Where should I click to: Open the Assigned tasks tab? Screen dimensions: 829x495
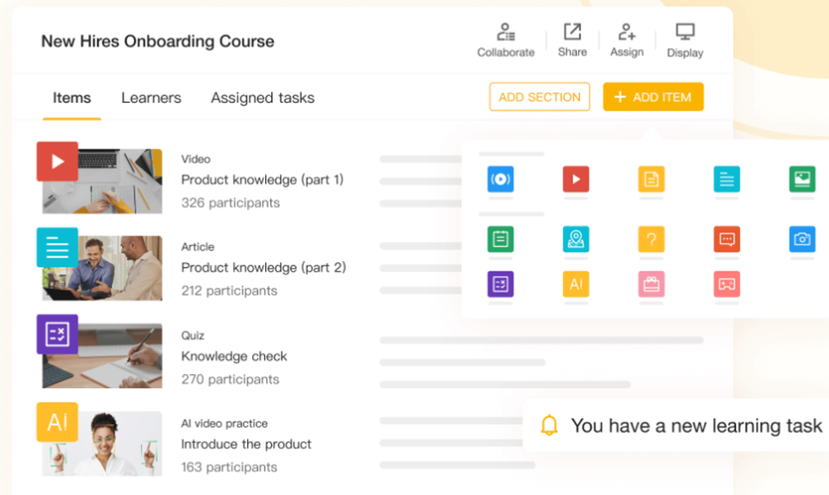pos(263,98)
